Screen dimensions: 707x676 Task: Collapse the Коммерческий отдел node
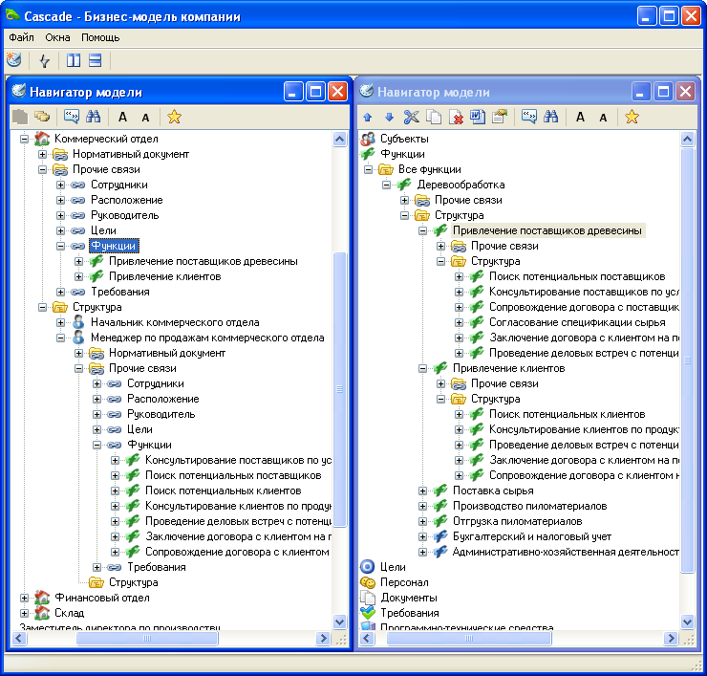[x=24, y=139]
